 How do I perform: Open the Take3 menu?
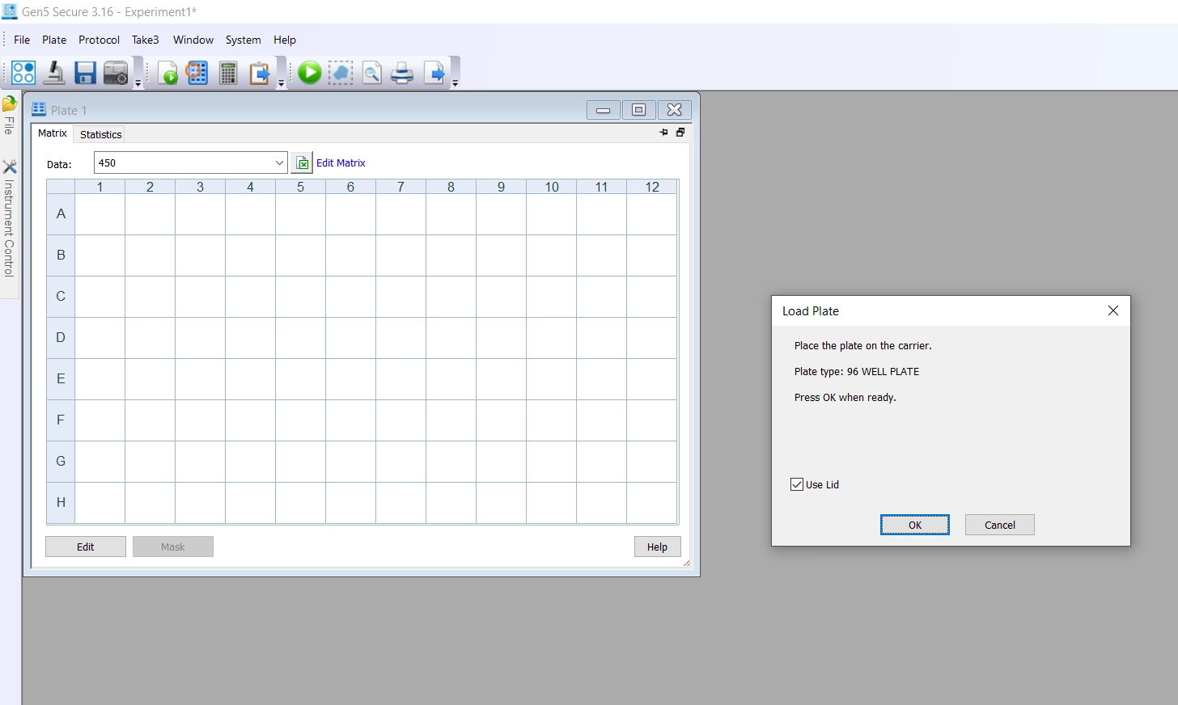point(146,40)
